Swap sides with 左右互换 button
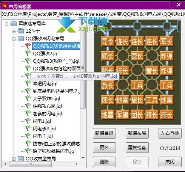 click(x=170, y=133)
